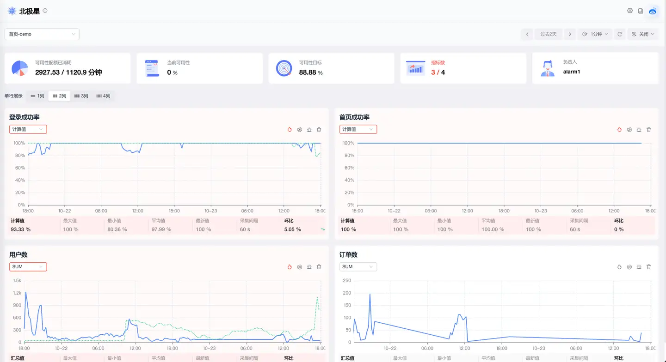This screenshot has height=362, width=666.
Task: Open the 首页-demo dashboard dropdown
Action: point(42,34)
